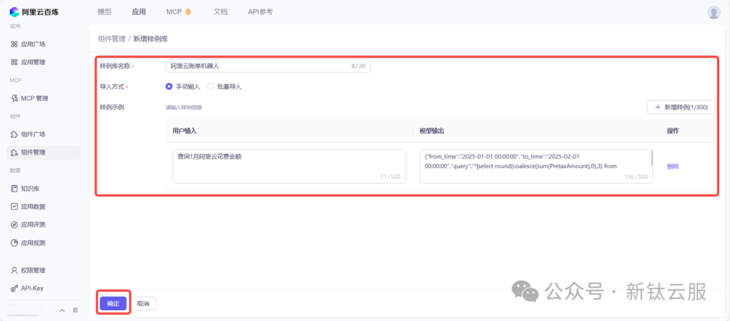This screenshot has width=730, height=321.
Task: Click the 取消 button
Action: (x=143, y=303)
